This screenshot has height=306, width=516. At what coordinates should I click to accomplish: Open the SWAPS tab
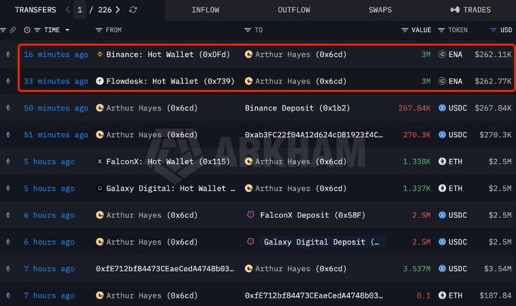pyautogui.click(x=380, y=10)
